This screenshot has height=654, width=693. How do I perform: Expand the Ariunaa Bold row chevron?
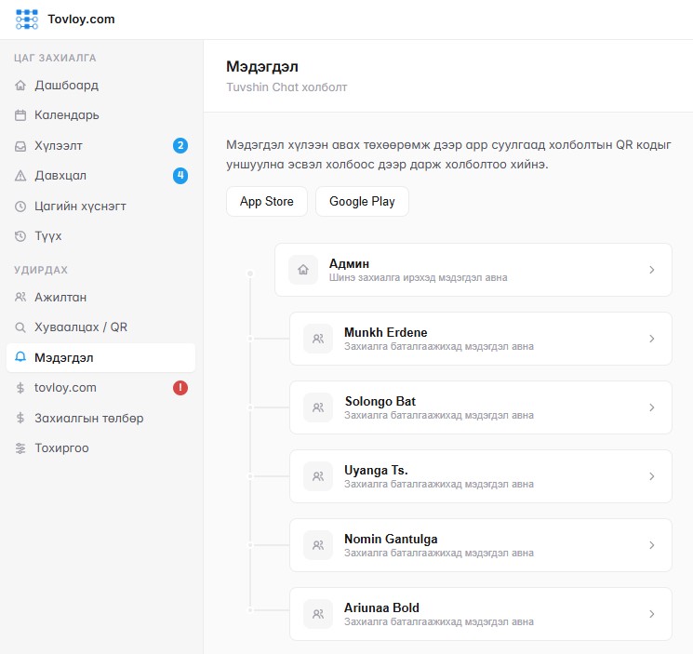(x=651, y=614)
